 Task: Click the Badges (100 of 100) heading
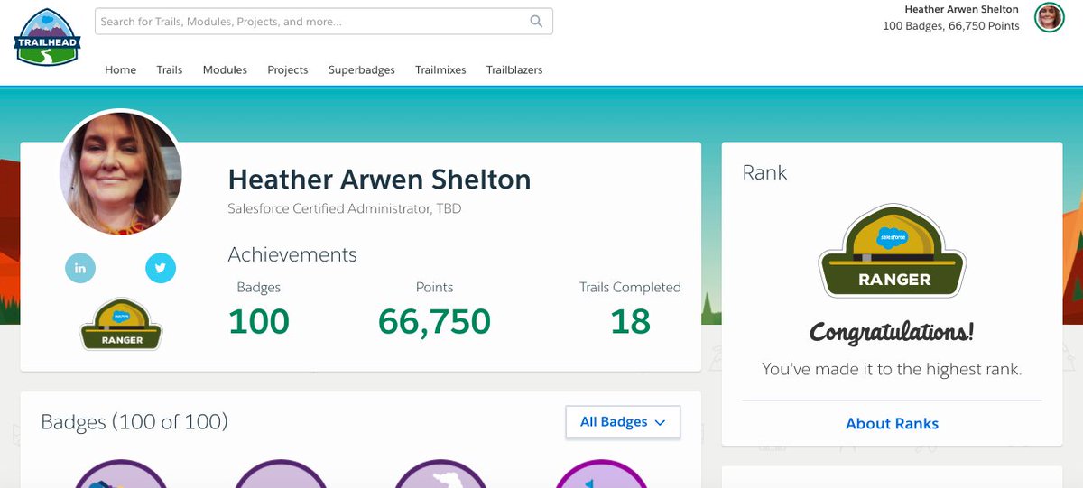(x=134, y=421)
